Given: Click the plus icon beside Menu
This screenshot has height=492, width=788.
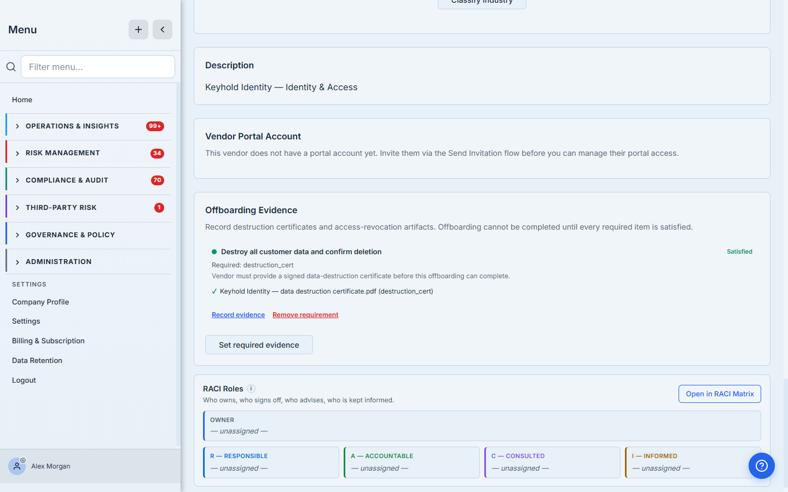Looking at the screenshot, I should click(x=138, y=30).
